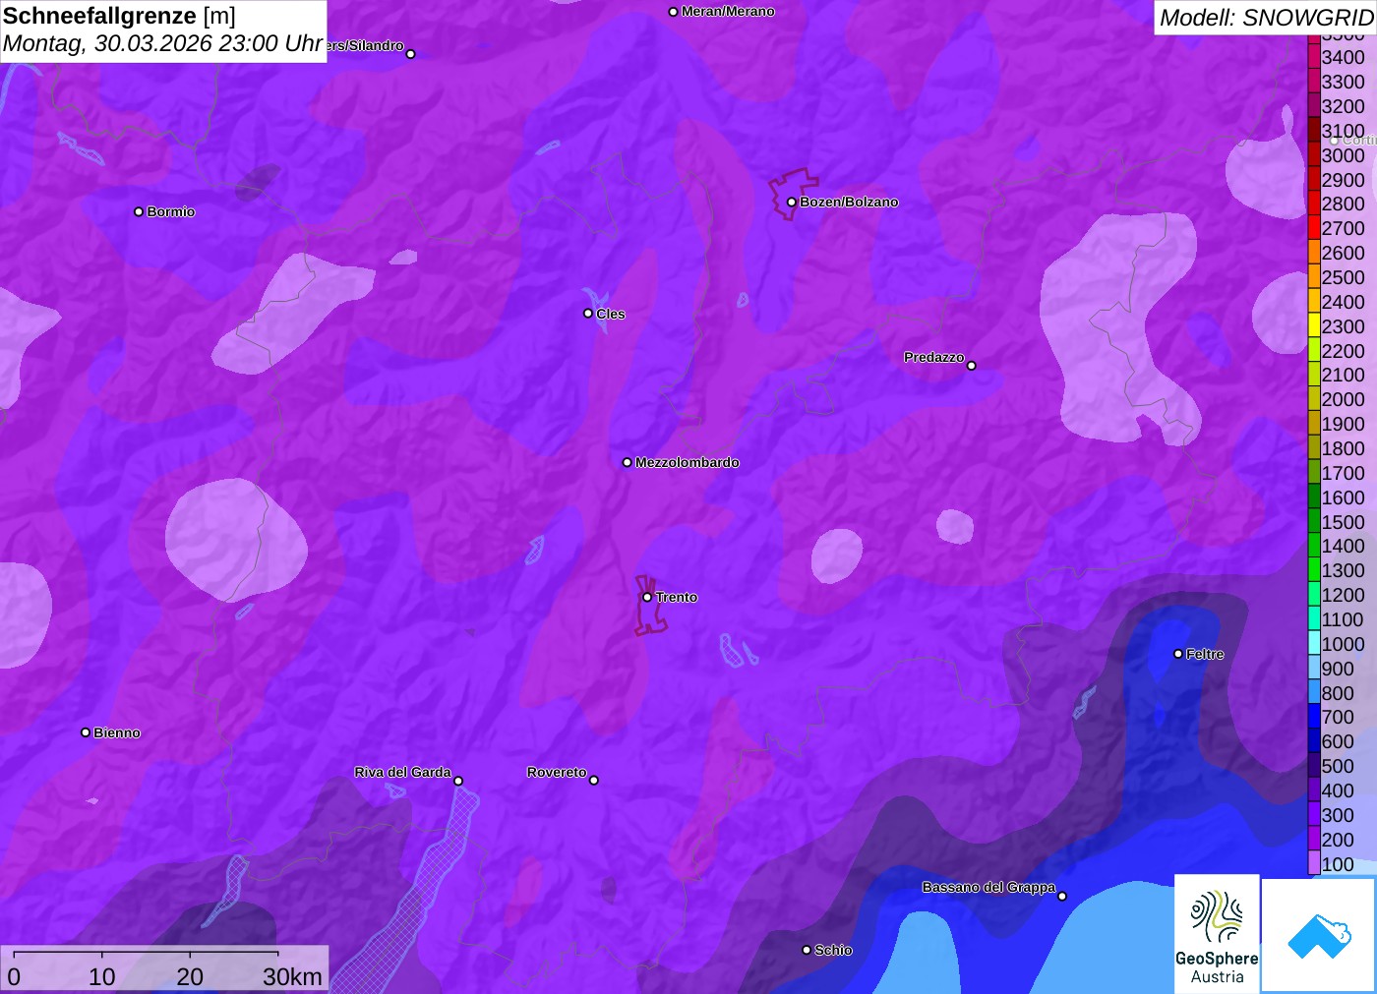This screenshot has width=1377, height=994.
Task: Click the 500 legend value
Action: 1338,766
